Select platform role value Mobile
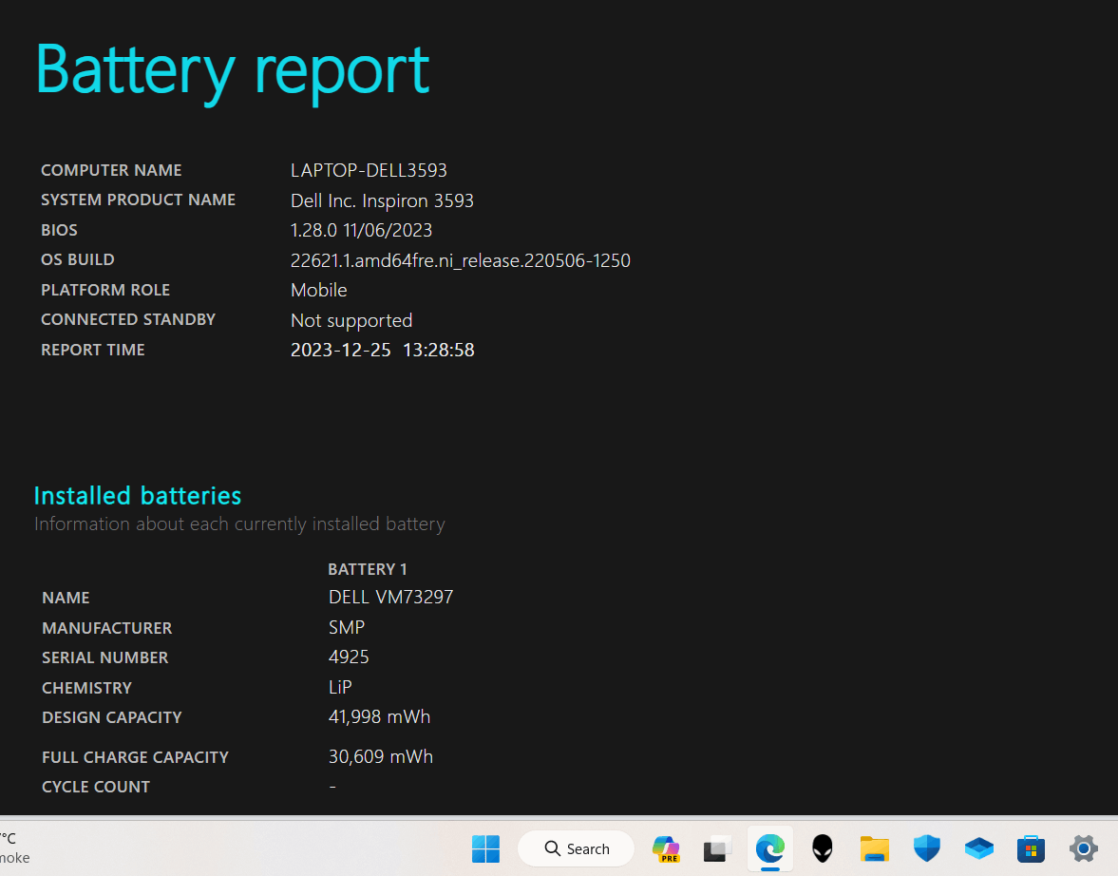Image resolution: width=1118 pixels, height=876 pixels. pos(319,291)
